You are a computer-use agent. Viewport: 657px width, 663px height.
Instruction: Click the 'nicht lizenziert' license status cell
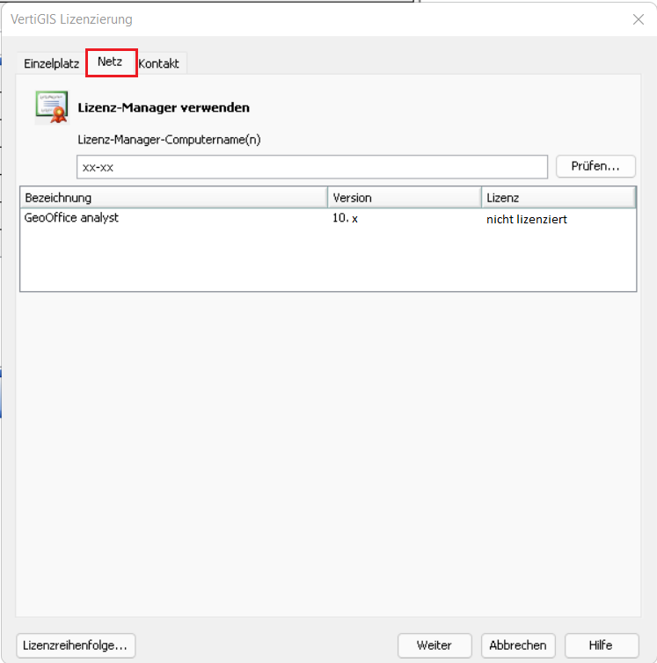526,219
